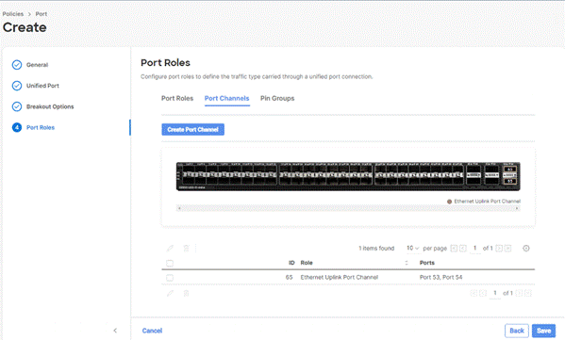565x340 pixels.
Task: Click the Cancel link
Action: click(152, 331)
